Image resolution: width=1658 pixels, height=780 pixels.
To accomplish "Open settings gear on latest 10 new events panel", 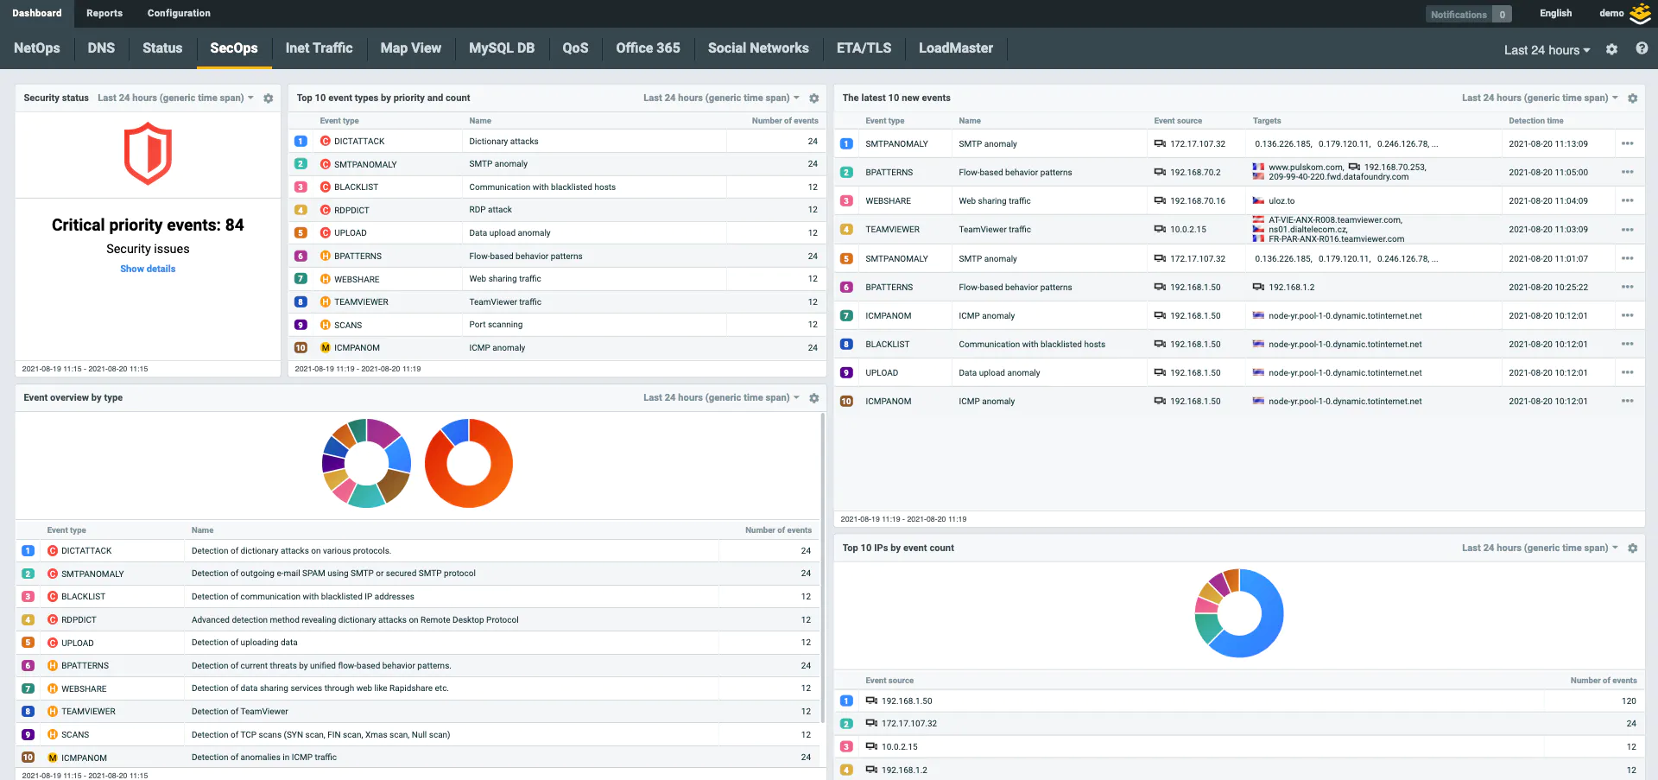I will (1632, 98).
